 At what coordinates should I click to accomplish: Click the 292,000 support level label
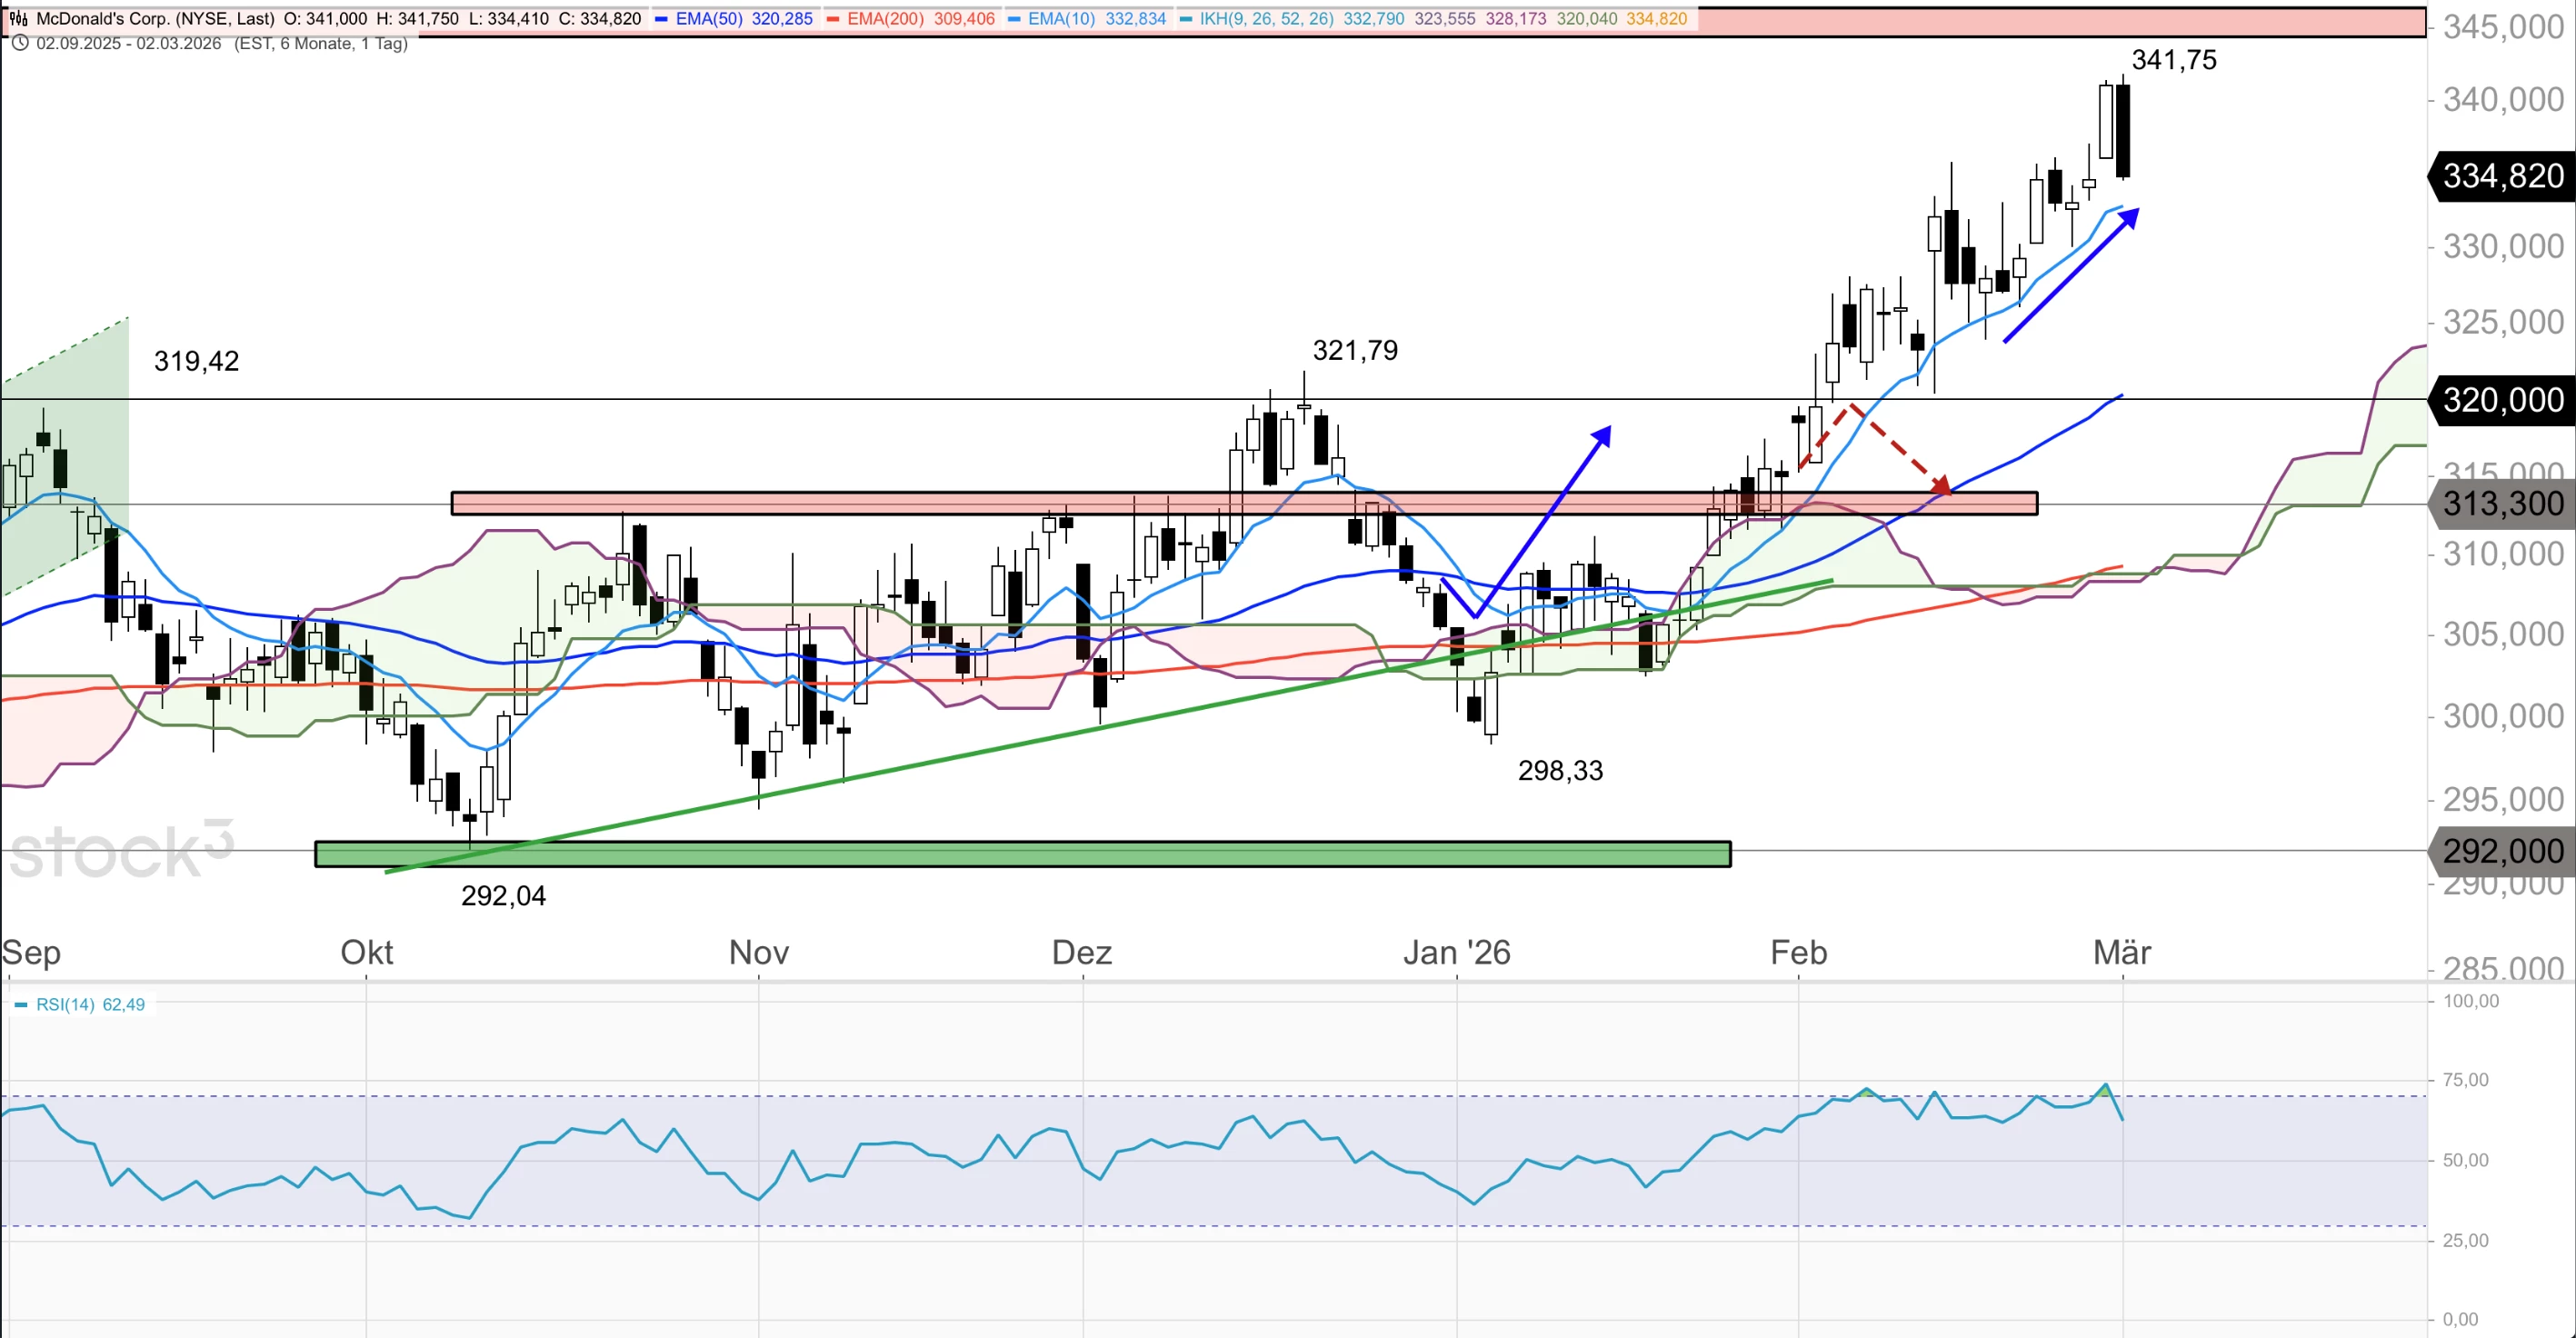(x=2502, y=851)
